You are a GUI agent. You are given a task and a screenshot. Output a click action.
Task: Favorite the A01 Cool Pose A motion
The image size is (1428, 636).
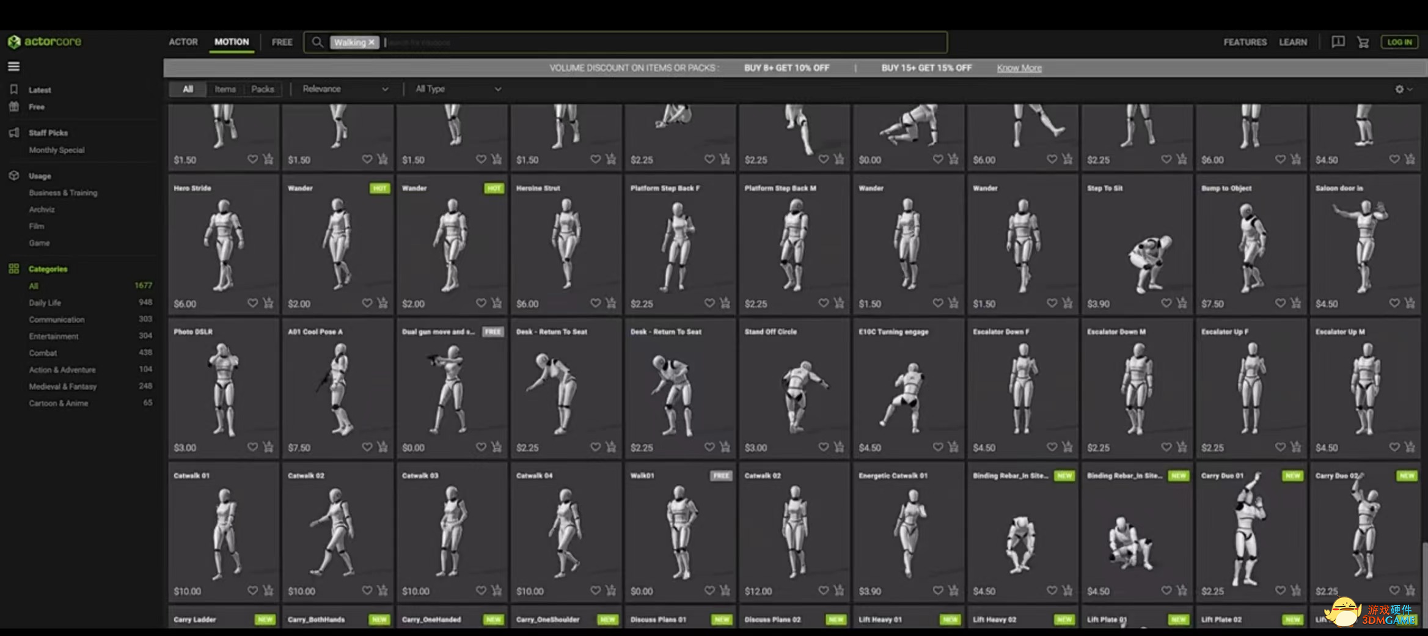(367, 447)
